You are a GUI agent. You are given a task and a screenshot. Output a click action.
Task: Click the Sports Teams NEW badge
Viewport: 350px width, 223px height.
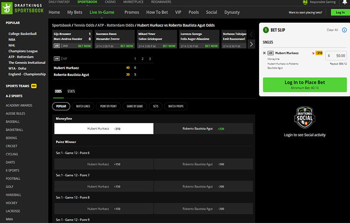(34, 86)
